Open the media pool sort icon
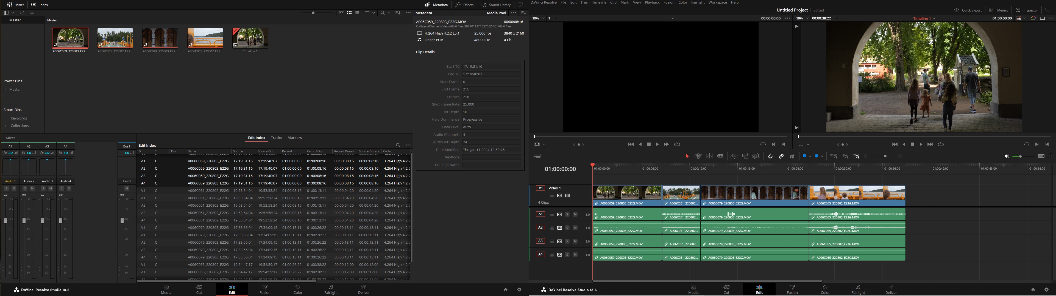The image size is (1056, 296). (398, 13)
